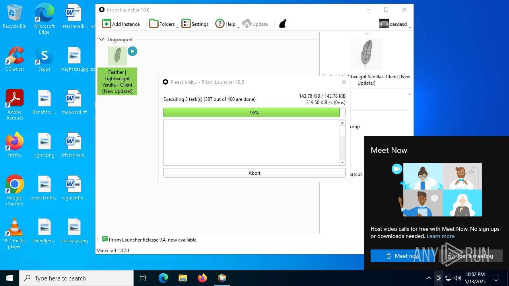The height and width of the screenshot is (286, 509).
Task: Click scroll up arrow in task log
Action: [342, 123]
